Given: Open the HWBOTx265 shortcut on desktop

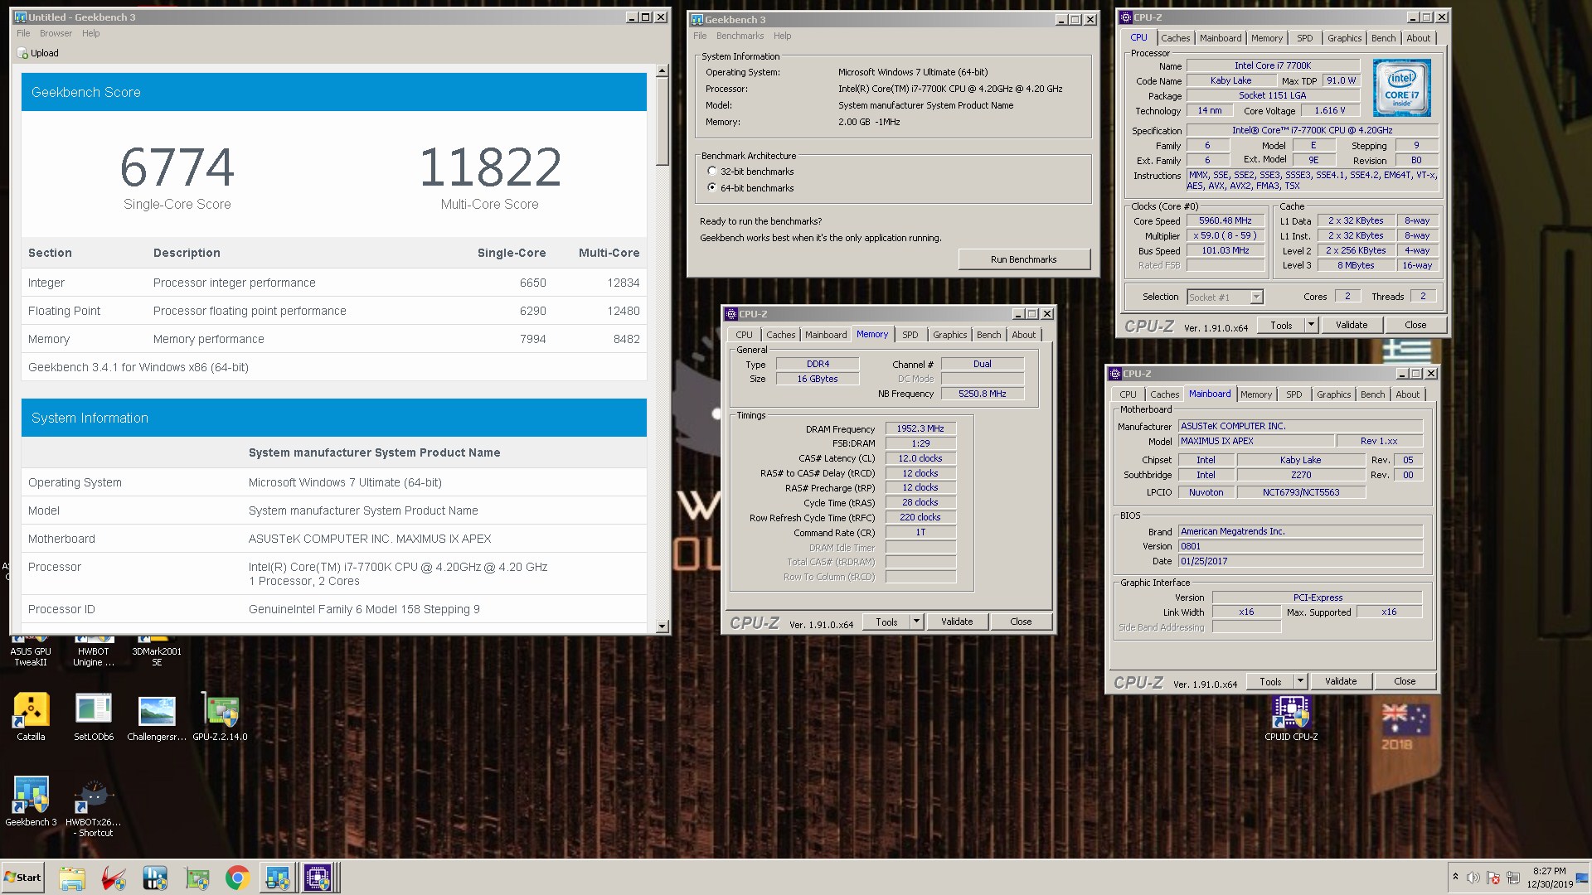Looking at the screenshot, I should (x=94, y=807).
